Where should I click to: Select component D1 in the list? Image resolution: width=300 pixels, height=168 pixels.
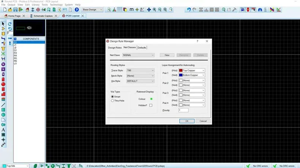[x=29, y=42]
